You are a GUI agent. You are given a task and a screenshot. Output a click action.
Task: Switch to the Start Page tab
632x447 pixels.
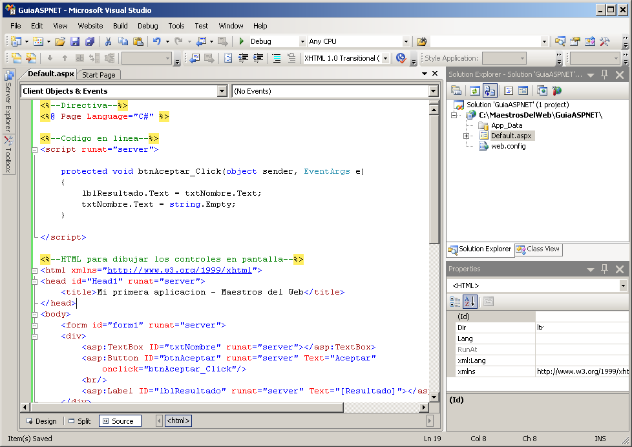pos(99,74)
